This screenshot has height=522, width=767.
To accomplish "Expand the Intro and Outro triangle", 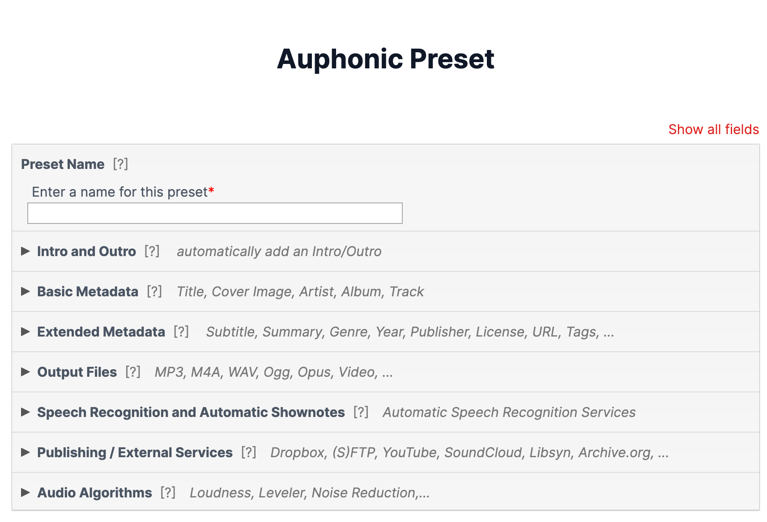I will point(26,251).
